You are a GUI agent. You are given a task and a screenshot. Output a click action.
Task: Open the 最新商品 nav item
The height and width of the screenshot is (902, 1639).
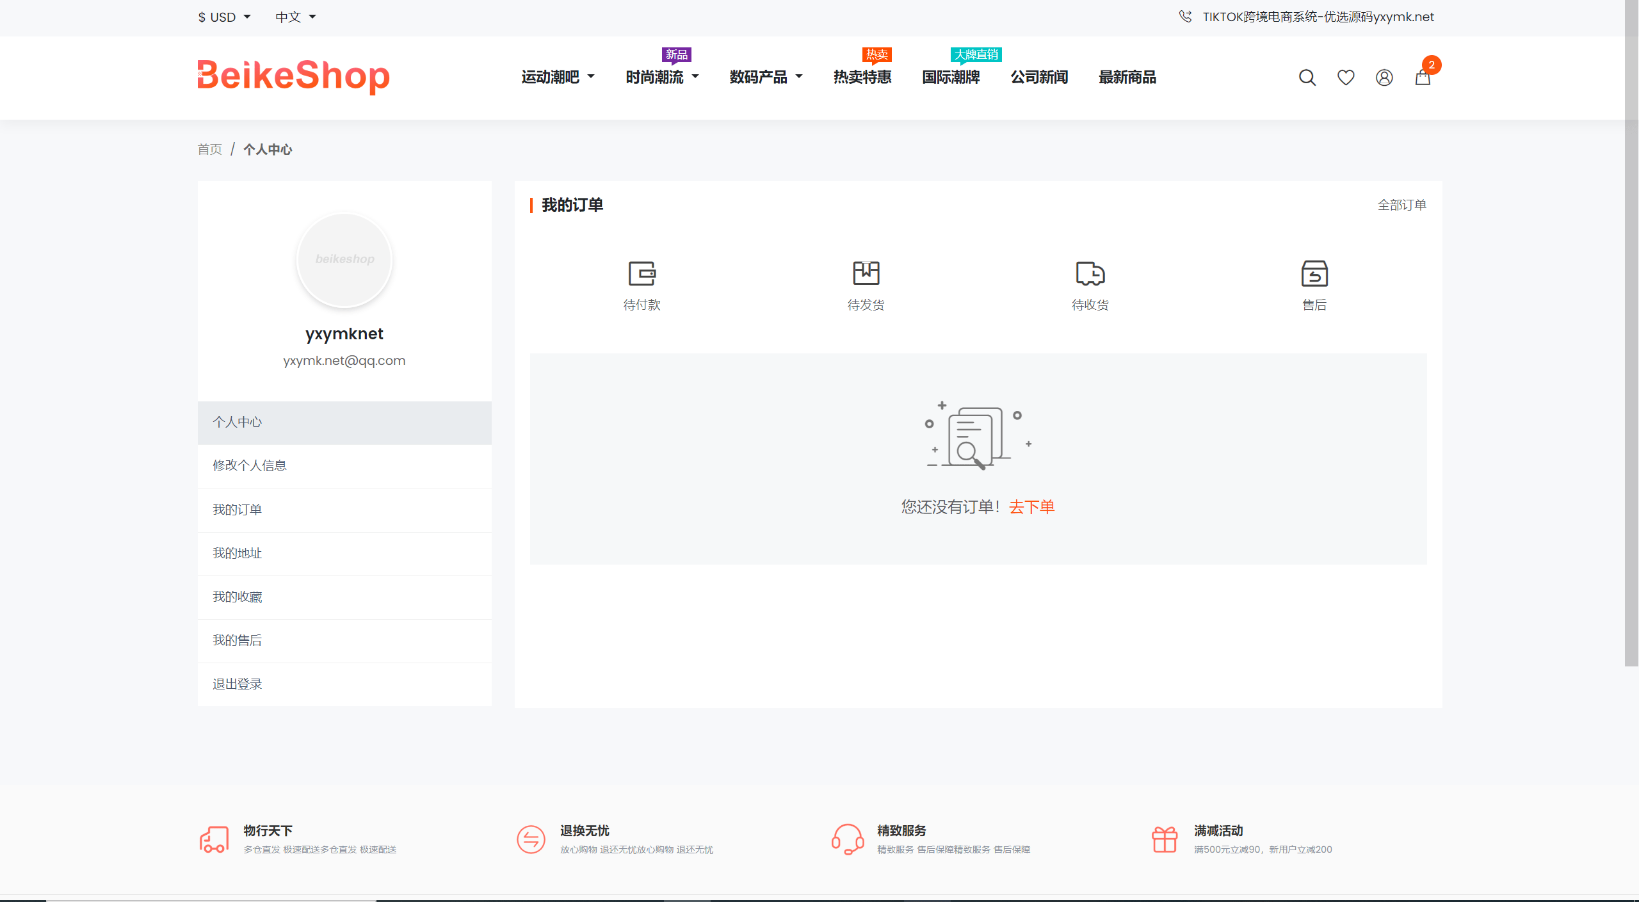tap(1127, 77)
